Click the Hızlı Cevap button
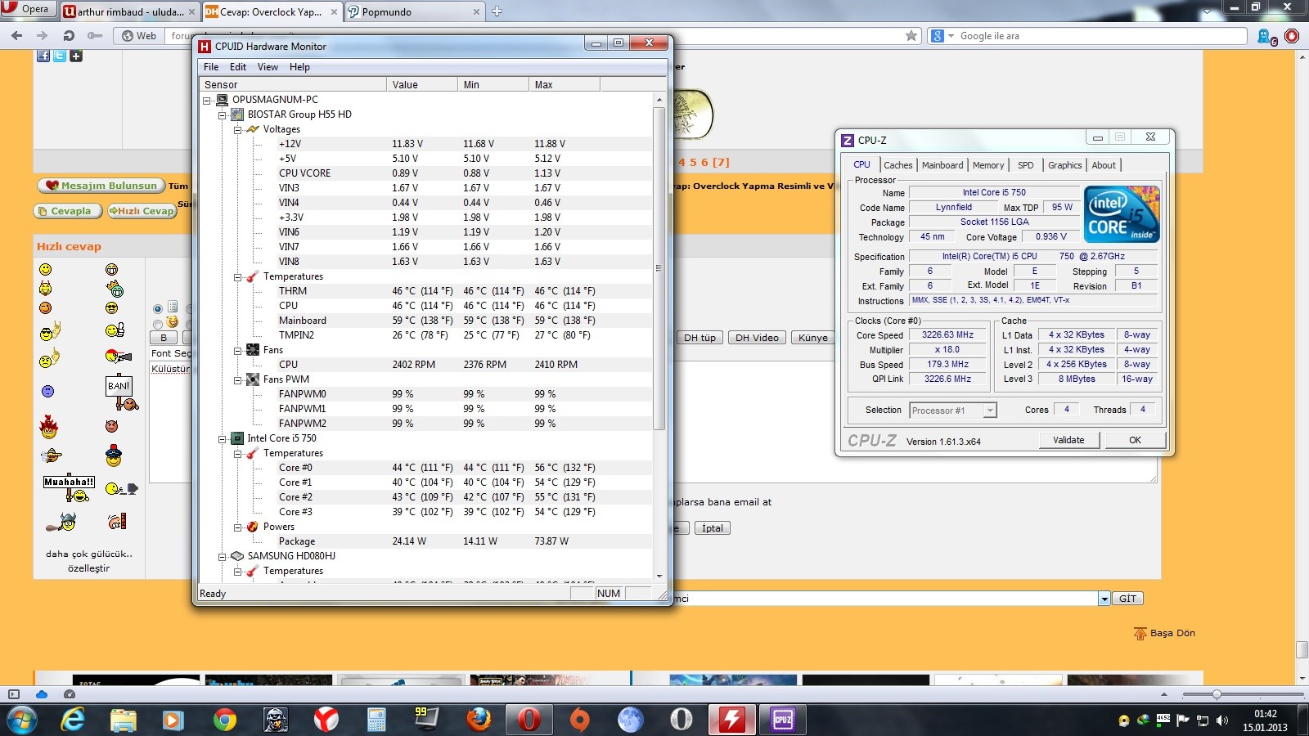 coord(142,211)
